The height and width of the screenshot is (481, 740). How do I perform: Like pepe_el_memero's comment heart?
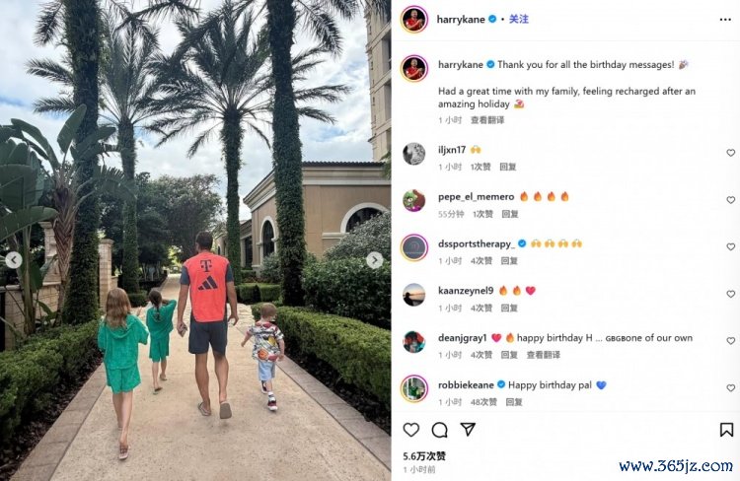(x=730, y=200)
